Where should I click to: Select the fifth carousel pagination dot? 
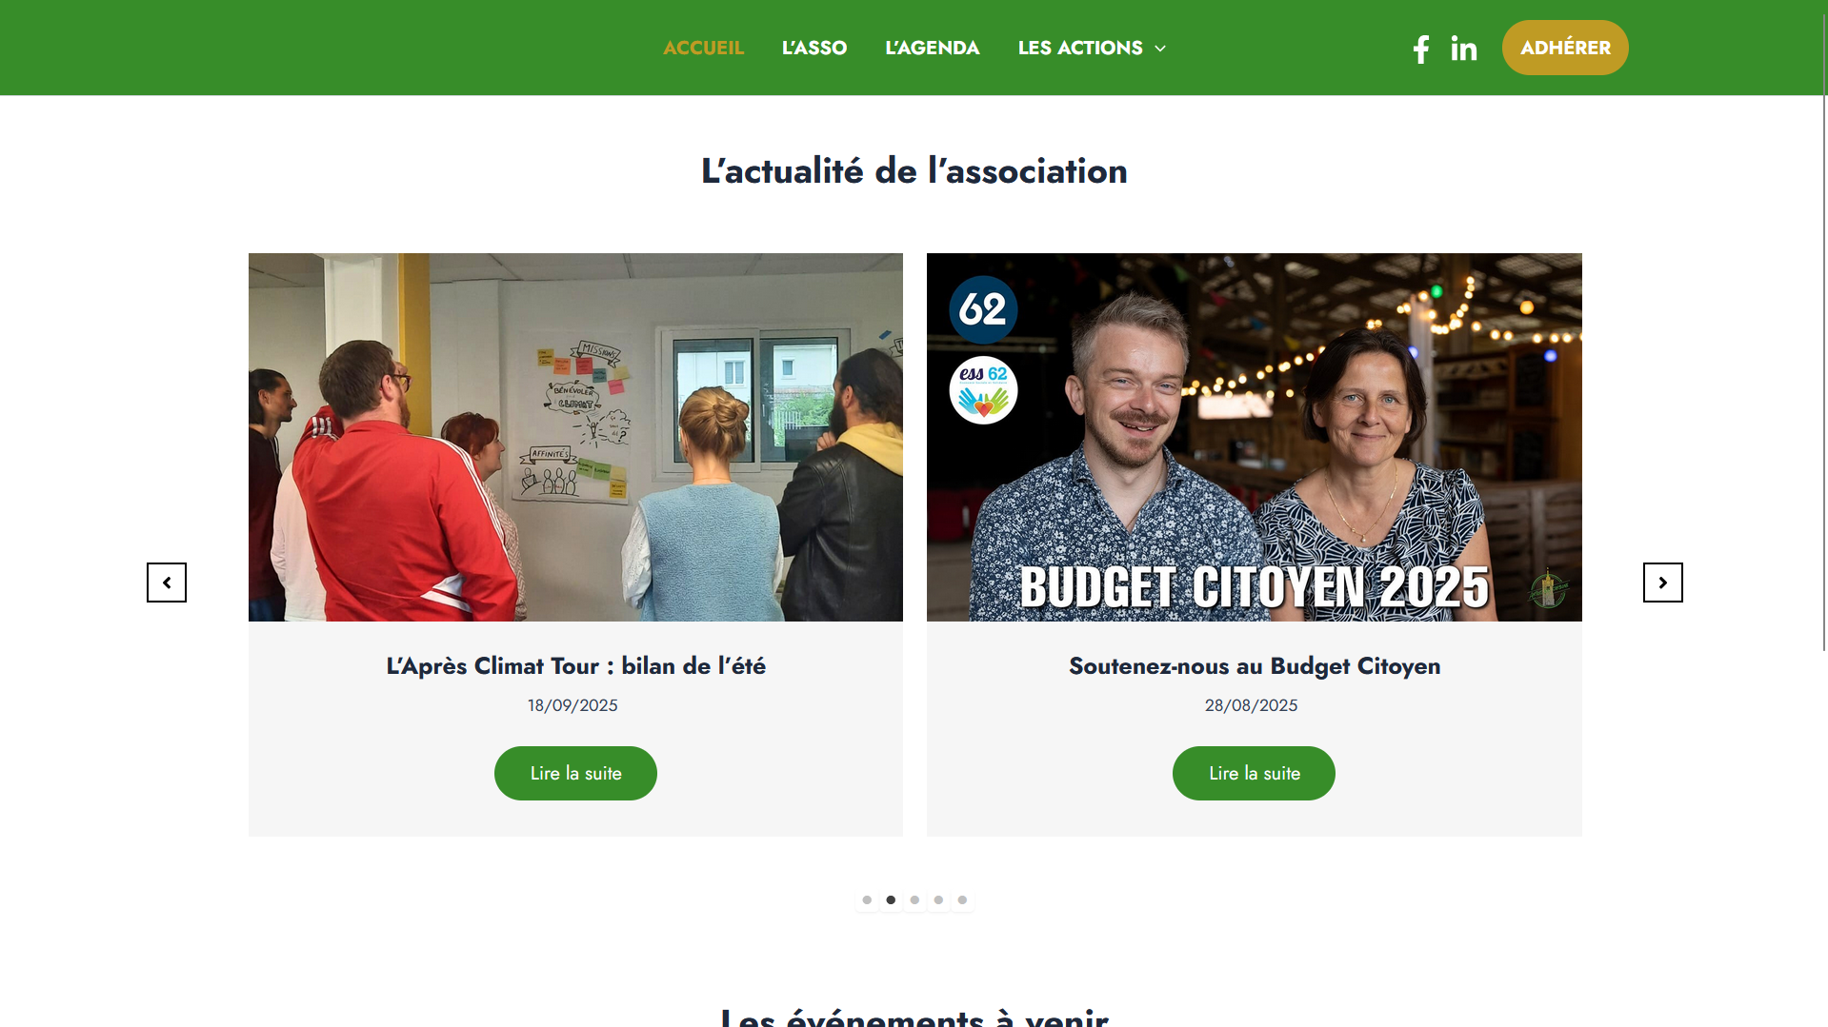tap(962, 899)
